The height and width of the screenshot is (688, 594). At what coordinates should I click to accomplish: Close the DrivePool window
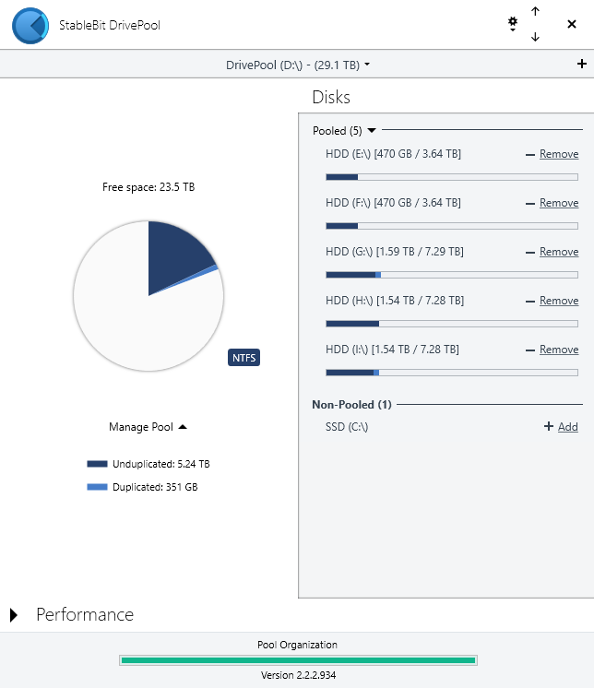click(x=572, y=24)
